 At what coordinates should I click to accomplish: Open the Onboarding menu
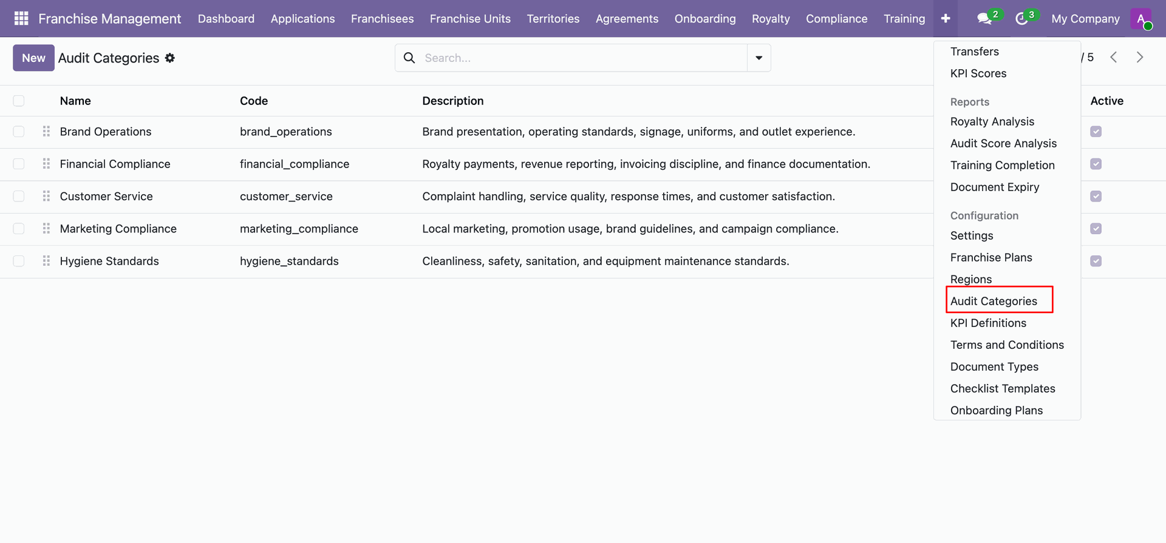pyautogui.click(x=705, y=19)
